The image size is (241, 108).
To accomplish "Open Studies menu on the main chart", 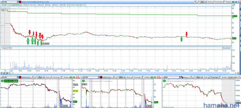I will click(x=227, y=2).
